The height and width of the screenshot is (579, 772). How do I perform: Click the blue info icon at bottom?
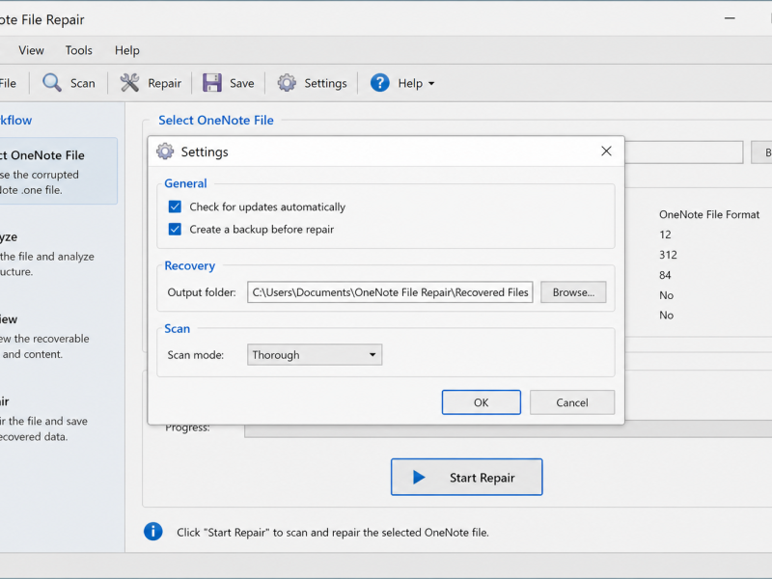153,532
